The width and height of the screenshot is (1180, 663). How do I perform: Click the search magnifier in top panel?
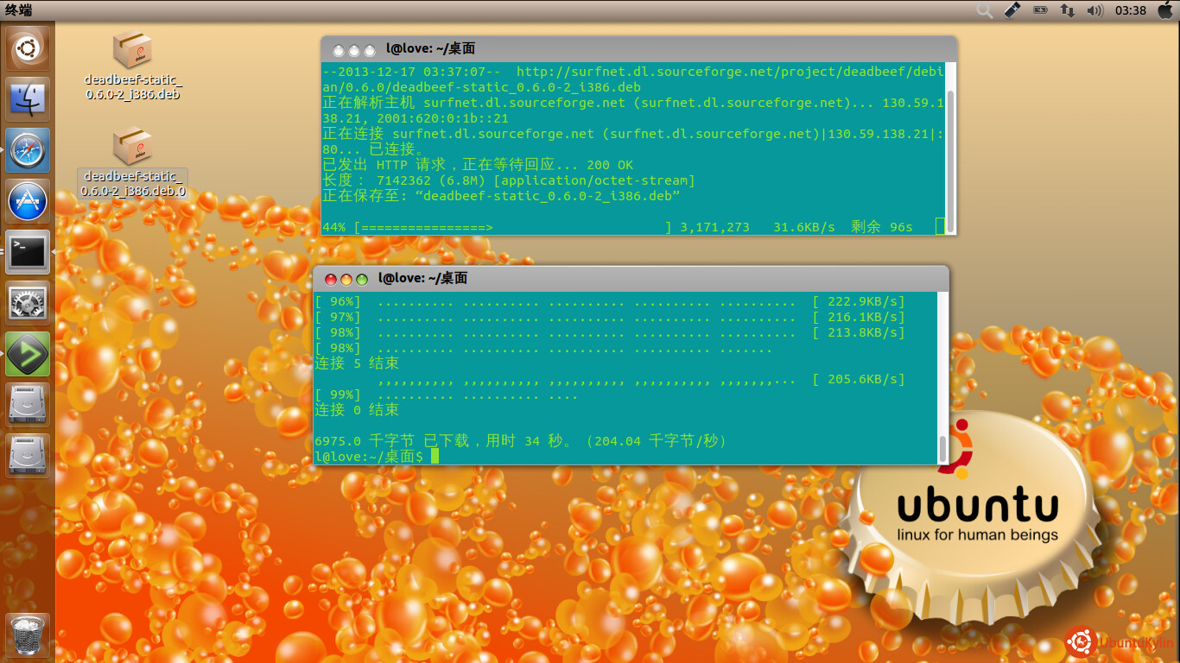tap(984, 10)
